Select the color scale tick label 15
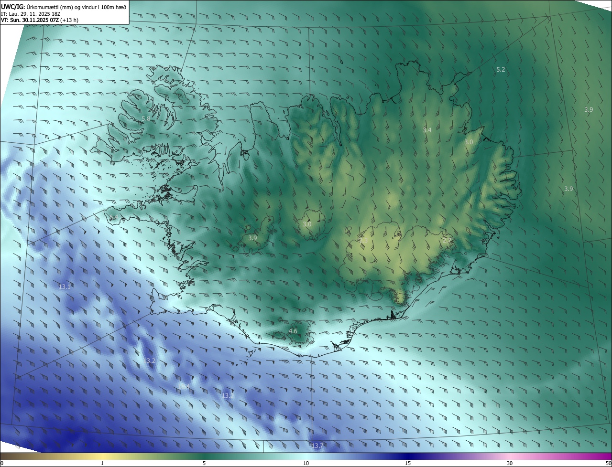 coord(408,463)
